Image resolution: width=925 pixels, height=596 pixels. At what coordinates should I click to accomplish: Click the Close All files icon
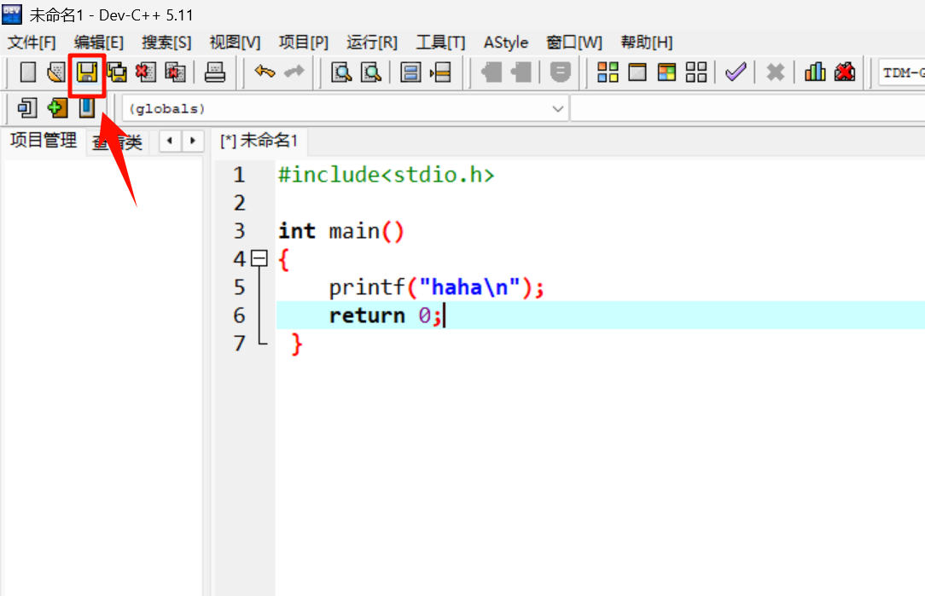tap(175, 72)
